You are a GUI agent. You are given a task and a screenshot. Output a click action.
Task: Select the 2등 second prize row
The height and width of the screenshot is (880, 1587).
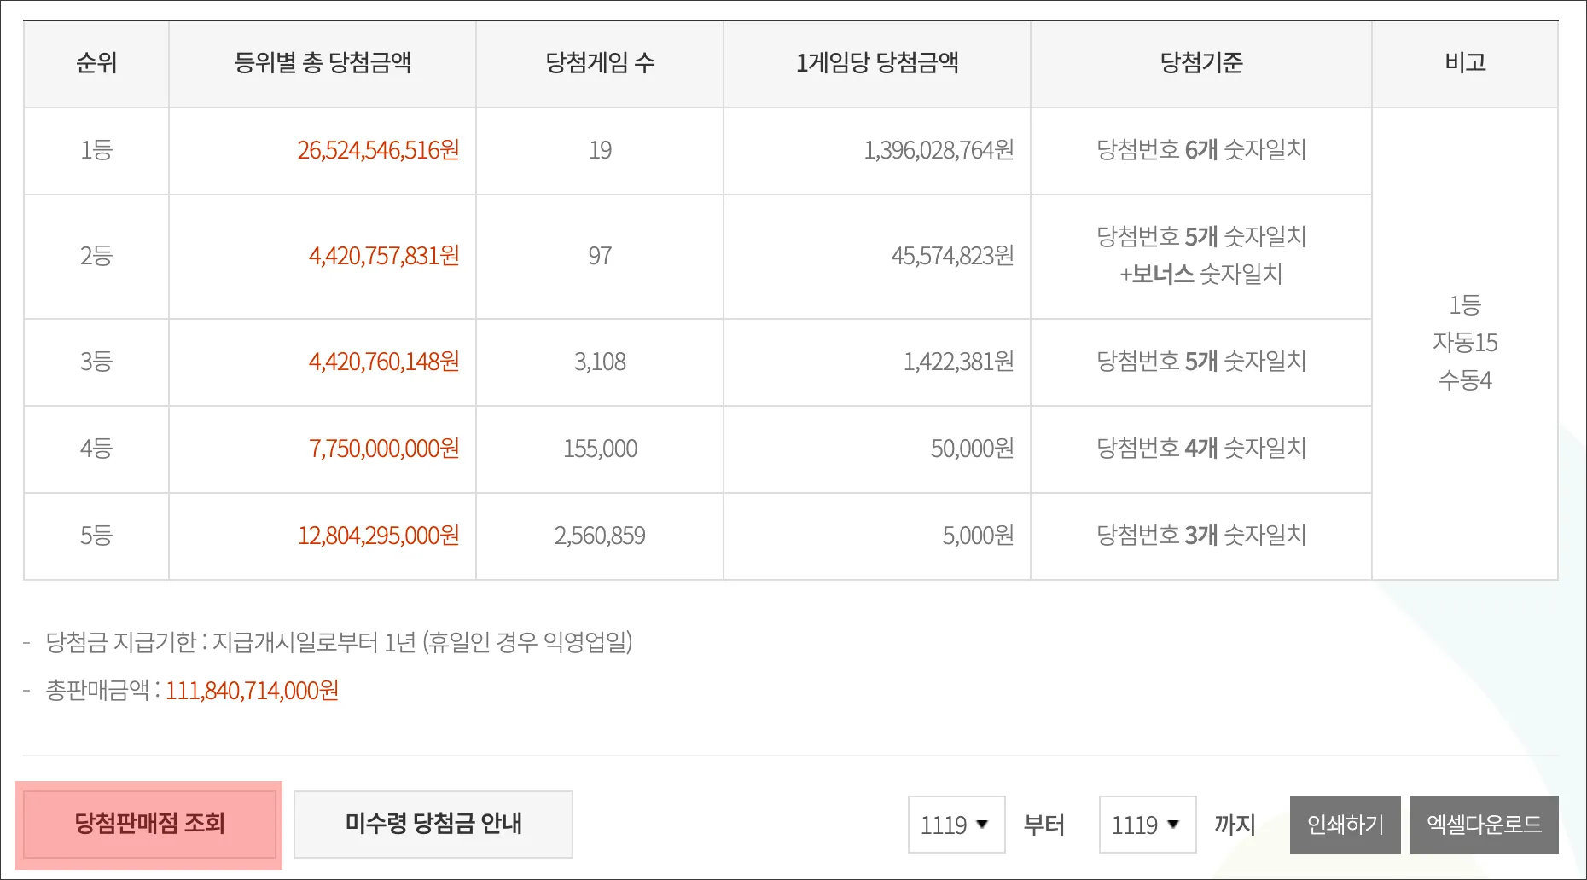tap(96, 256)
